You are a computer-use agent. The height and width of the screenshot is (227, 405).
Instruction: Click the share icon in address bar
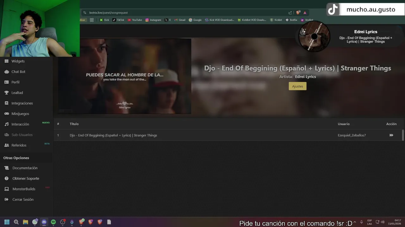[x=290, y=13]
